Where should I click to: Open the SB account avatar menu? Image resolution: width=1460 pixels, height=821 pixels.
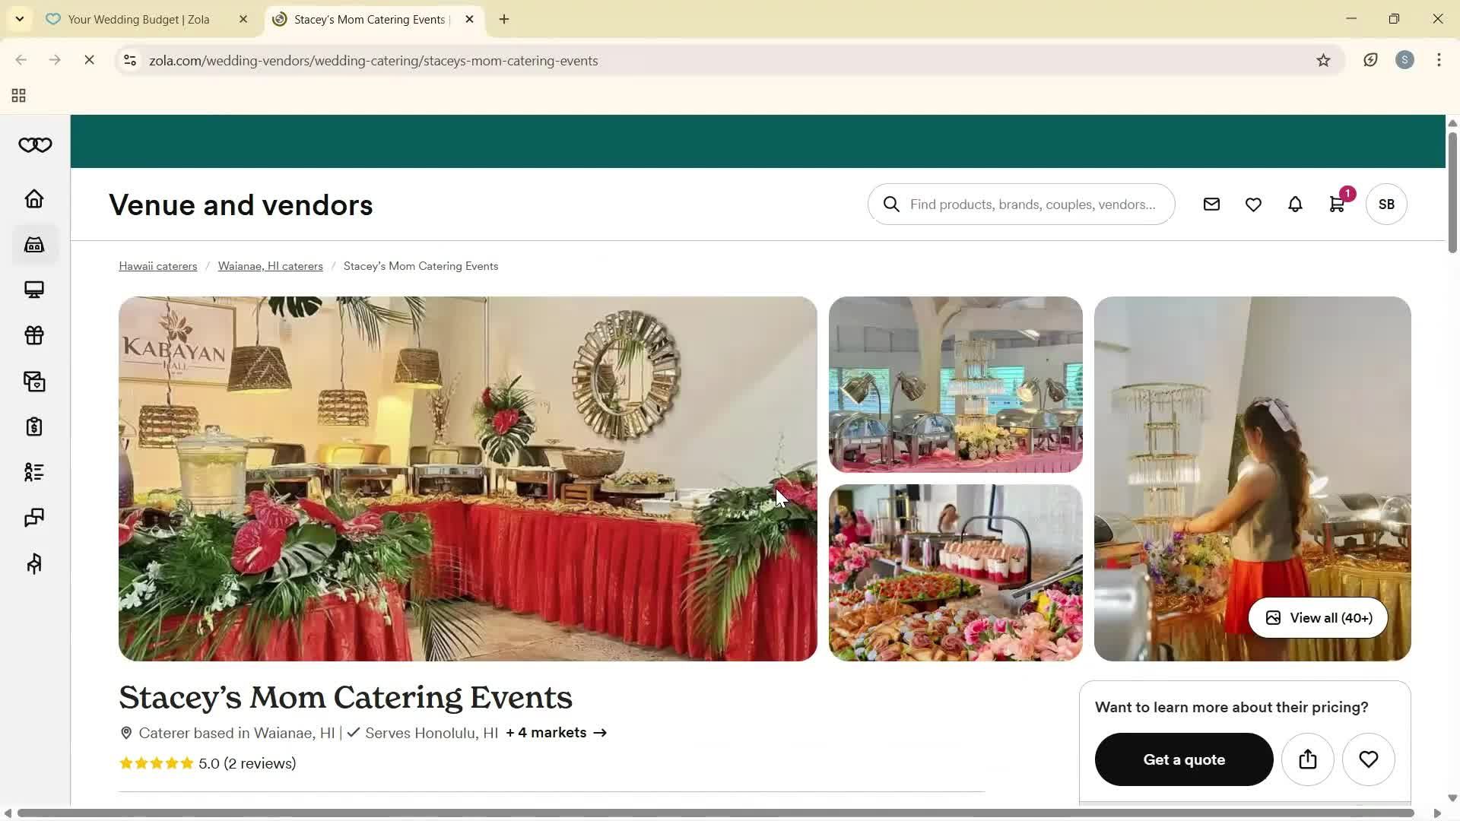[1386, 204]
